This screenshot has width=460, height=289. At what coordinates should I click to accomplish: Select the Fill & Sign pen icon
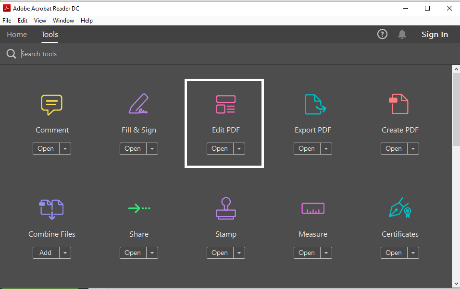(x=138, y=104)
